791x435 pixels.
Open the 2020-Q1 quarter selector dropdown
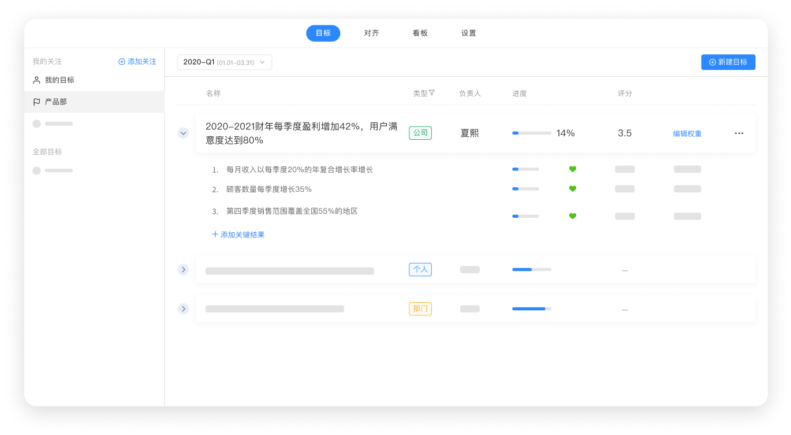click(x=224, y=62)
